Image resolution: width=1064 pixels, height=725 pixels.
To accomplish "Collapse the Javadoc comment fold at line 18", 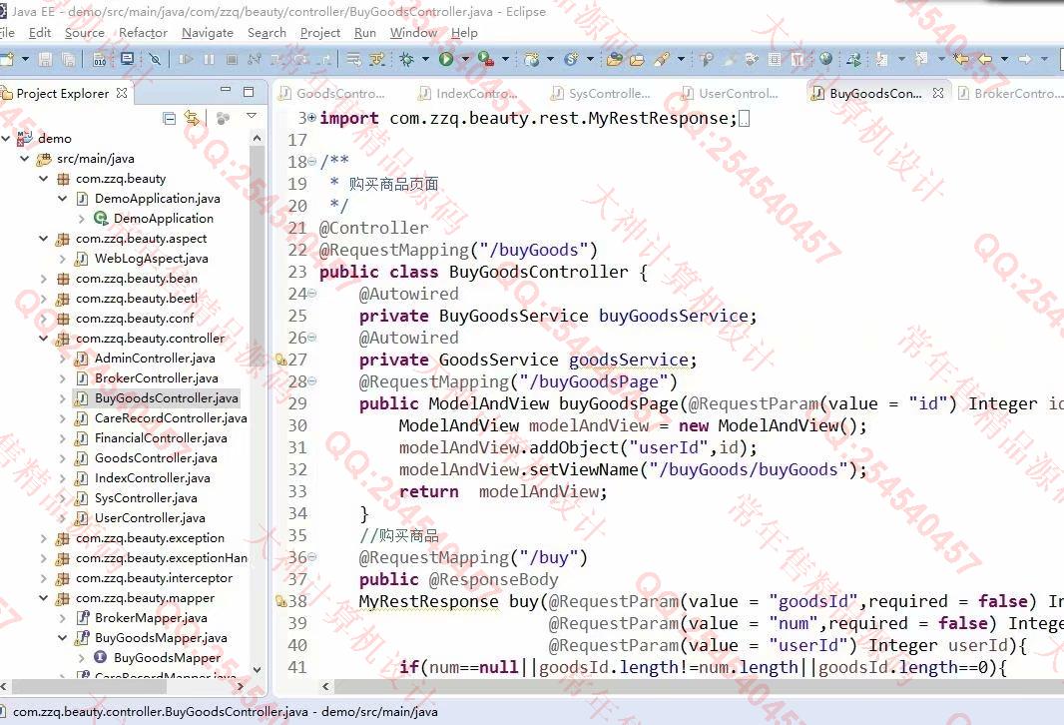I will coord(312,162).
